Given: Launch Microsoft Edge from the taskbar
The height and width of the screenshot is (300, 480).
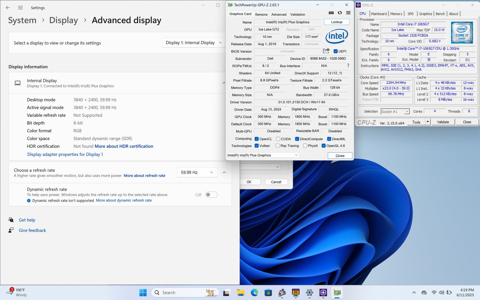Looking at the screenshot, I should point(254,292).
